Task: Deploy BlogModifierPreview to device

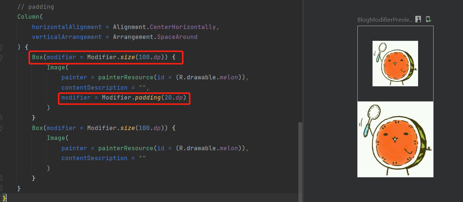Action: point(428,19)
